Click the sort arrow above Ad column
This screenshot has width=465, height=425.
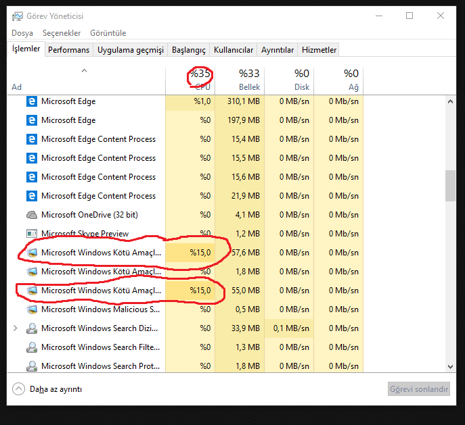84,70
